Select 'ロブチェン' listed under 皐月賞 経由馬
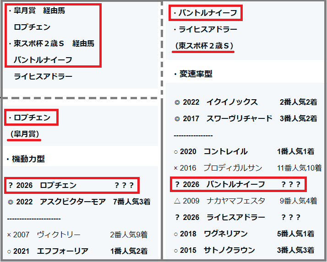 [32, 27]
